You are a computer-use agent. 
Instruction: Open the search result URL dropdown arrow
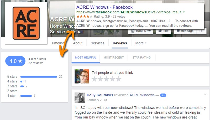[184, 12]
